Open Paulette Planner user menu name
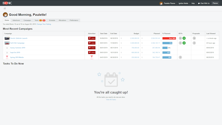Image resolution: width=222 pixels, height=125 pixels. [170, 3]
